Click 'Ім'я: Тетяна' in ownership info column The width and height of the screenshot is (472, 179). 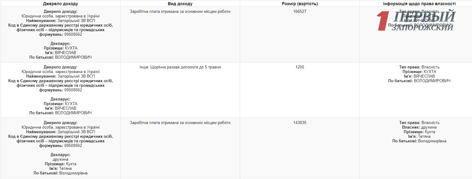419,137
